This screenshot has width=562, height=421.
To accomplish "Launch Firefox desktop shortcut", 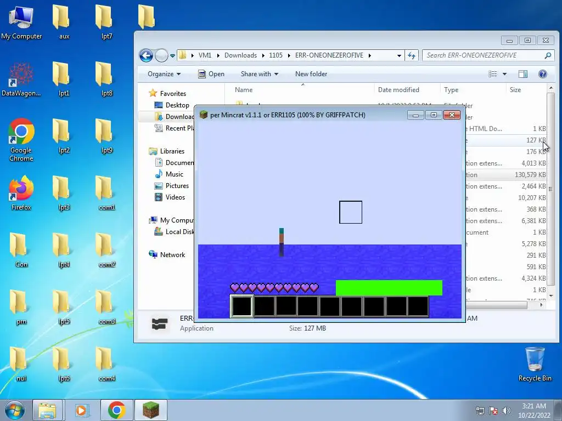I will click(21, 192).
